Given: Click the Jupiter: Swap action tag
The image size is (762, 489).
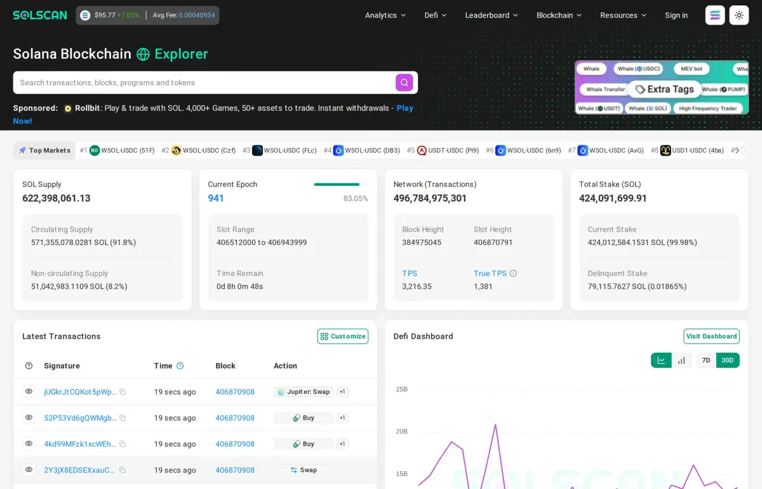Looking at the screenshot, I should [303, 392].
